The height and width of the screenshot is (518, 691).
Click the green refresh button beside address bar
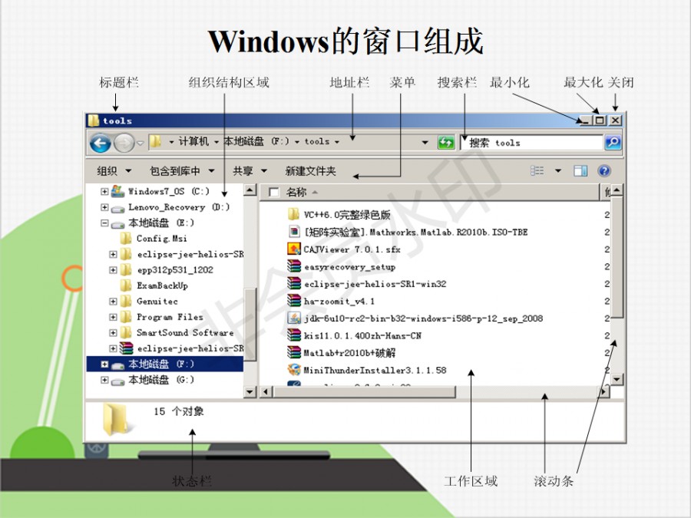tap(446, 143)
